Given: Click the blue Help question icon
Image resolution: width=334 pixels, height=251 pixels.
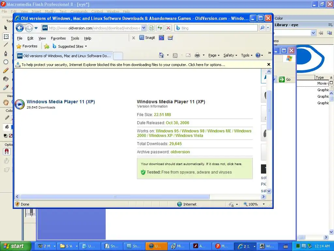Looking at the screenshot, I should click(258, 55).
